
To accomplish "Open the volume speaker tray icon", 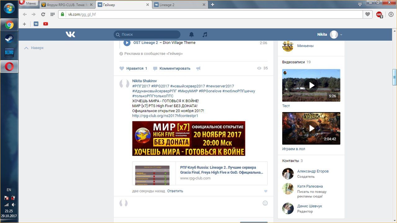I will pyautogui.click(x=13, y=205).
